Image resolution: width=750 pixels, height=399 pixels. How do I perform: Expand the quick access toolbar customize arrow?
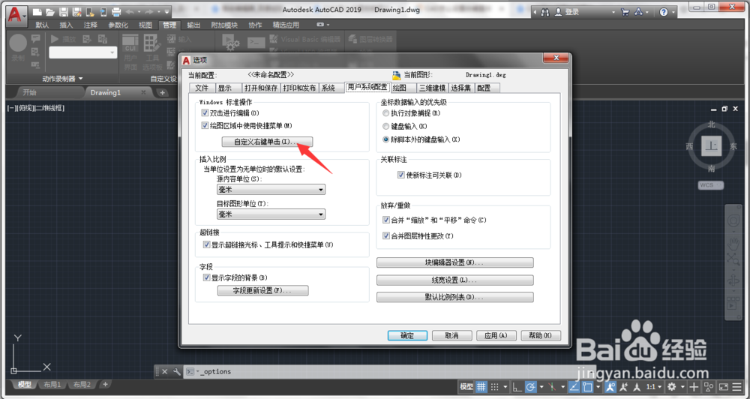pos(166,12)
